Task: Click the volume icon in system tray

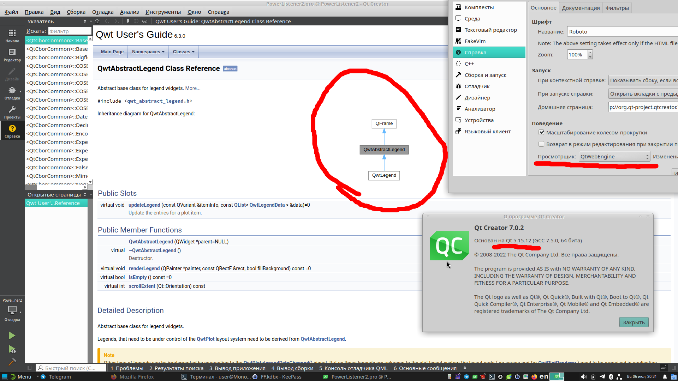Action: tap(584, 377)
